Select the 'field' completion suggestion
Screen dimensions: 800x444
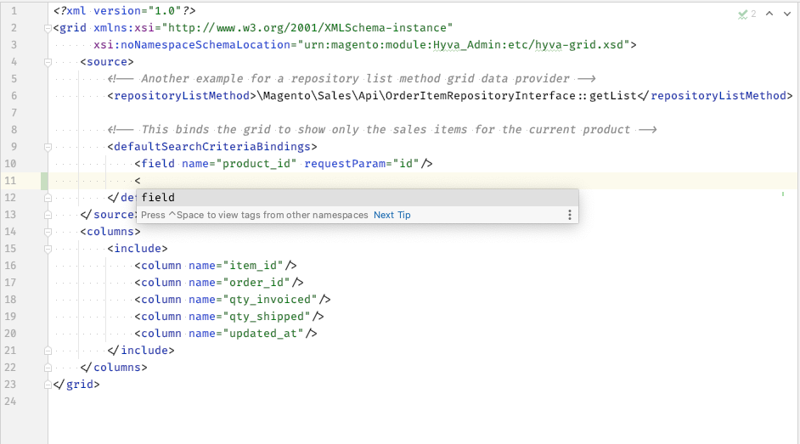click(358, 198)
